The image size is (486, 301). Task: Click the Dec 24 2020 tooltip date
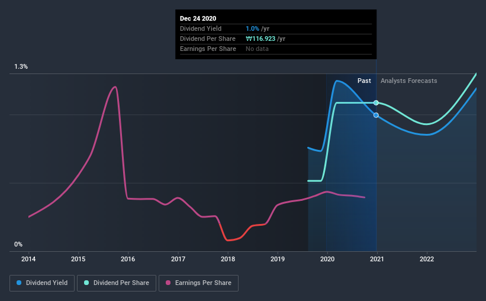tap(198, 18)
